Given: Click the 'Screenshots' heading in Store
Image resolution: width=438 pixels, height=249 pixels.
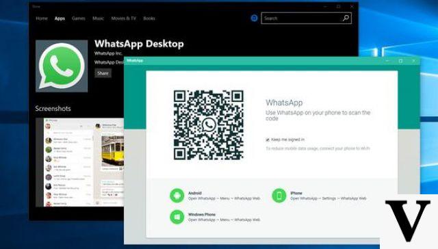Looking at the screenshot, I should click(x=53, y=108).
